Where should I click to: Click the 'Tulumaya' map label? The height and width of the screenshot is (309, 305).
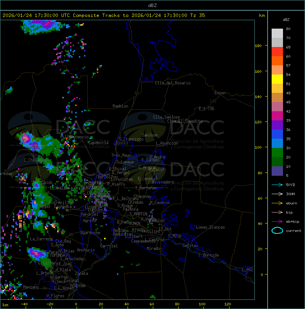point(125,162)
